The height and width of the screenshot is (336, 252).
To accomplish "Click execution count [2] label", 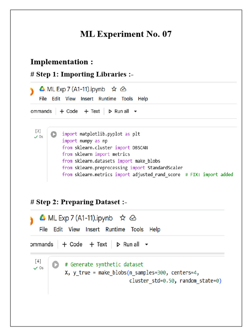I will coord(38,131).
